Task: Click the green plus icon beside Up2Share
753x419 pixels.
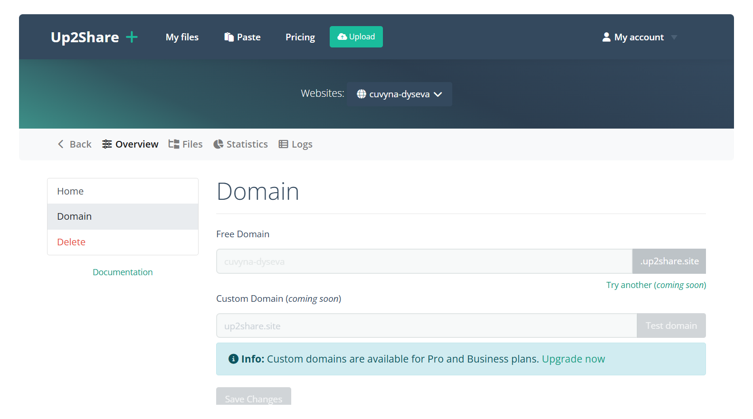Action: point(132,37)
